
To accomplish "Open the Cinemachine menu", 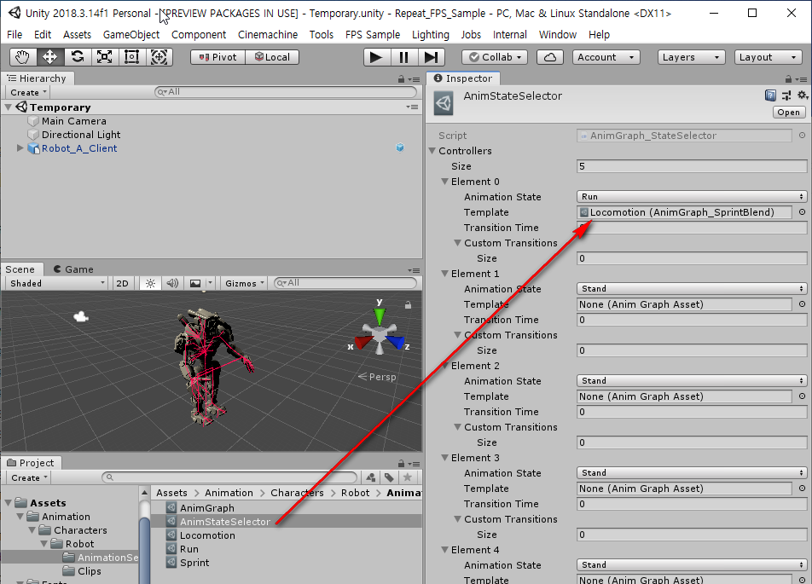I will (x=268, y=35).
